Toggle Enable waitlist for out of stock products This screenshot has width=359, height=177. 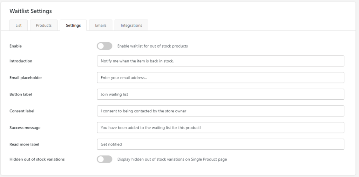(104, 46)
